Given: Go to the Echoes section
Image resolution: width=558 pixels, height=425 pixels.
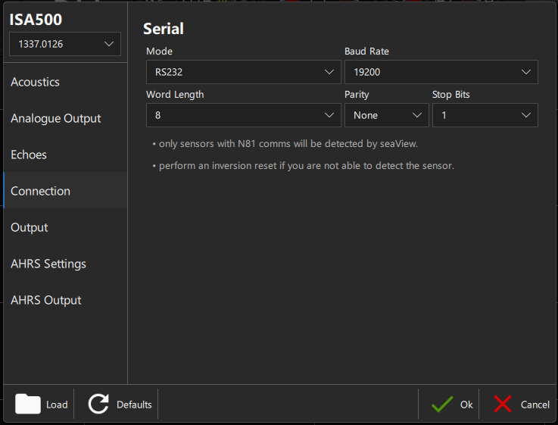Looking at the screenshot, I should coord(29,155).
